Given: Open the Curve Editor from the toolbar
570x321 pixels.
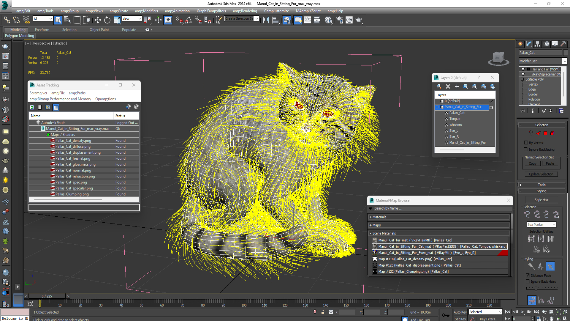Looking at the screenshot, I should 308,20.
